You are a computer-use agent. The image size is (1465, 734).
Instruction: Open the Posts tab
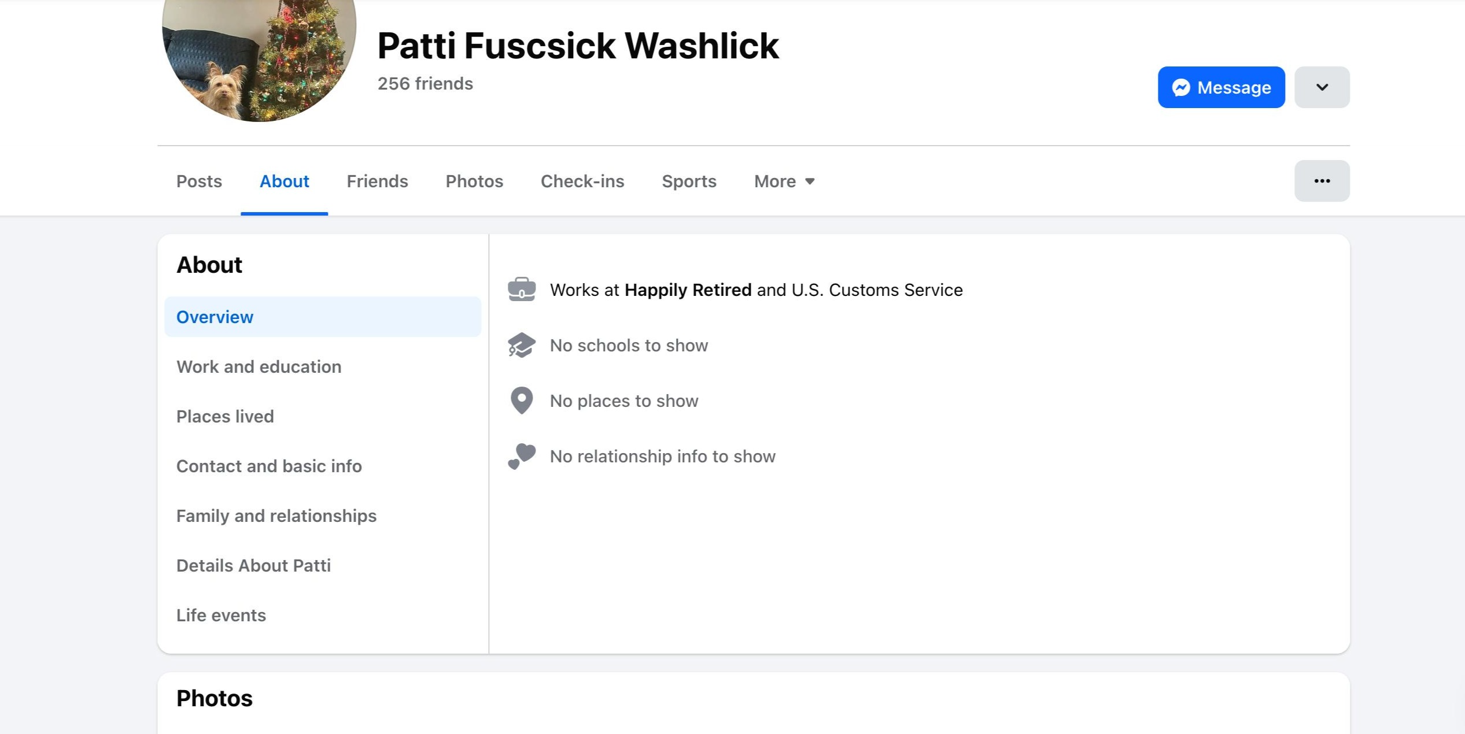pos(199,181)
